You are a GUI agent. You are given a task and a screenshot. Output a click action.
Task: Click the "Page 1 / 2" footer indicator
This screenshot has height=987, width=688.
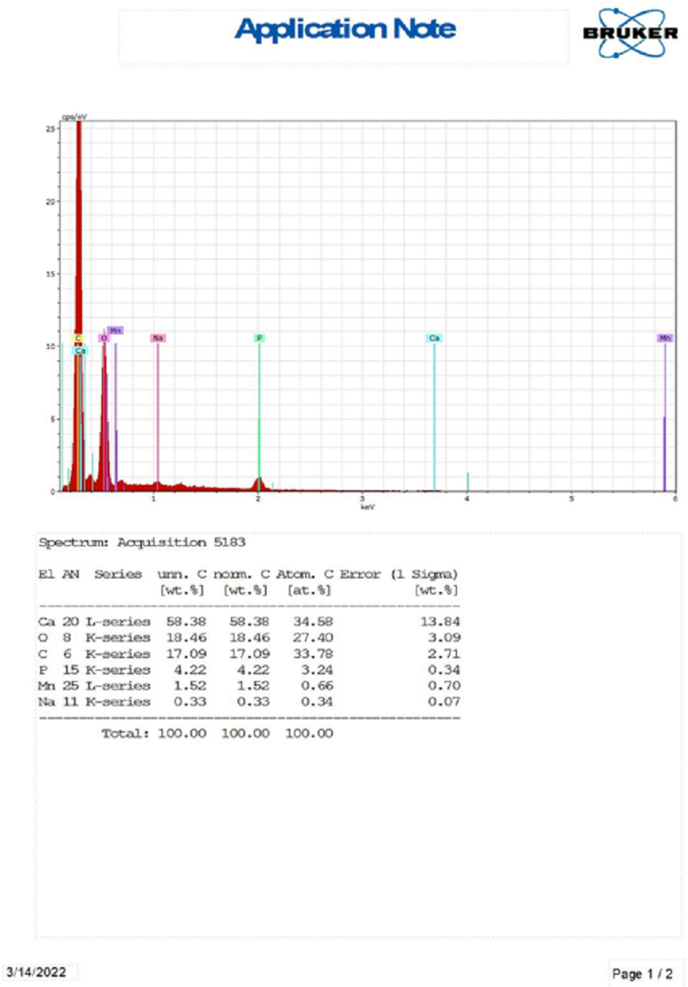(x=642, y=974)
